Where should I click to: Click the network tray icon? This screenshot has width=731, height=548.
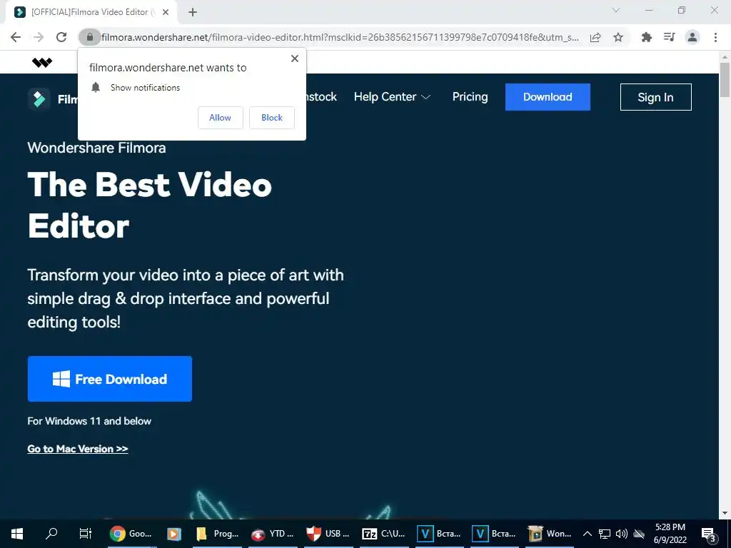[605, 534]
